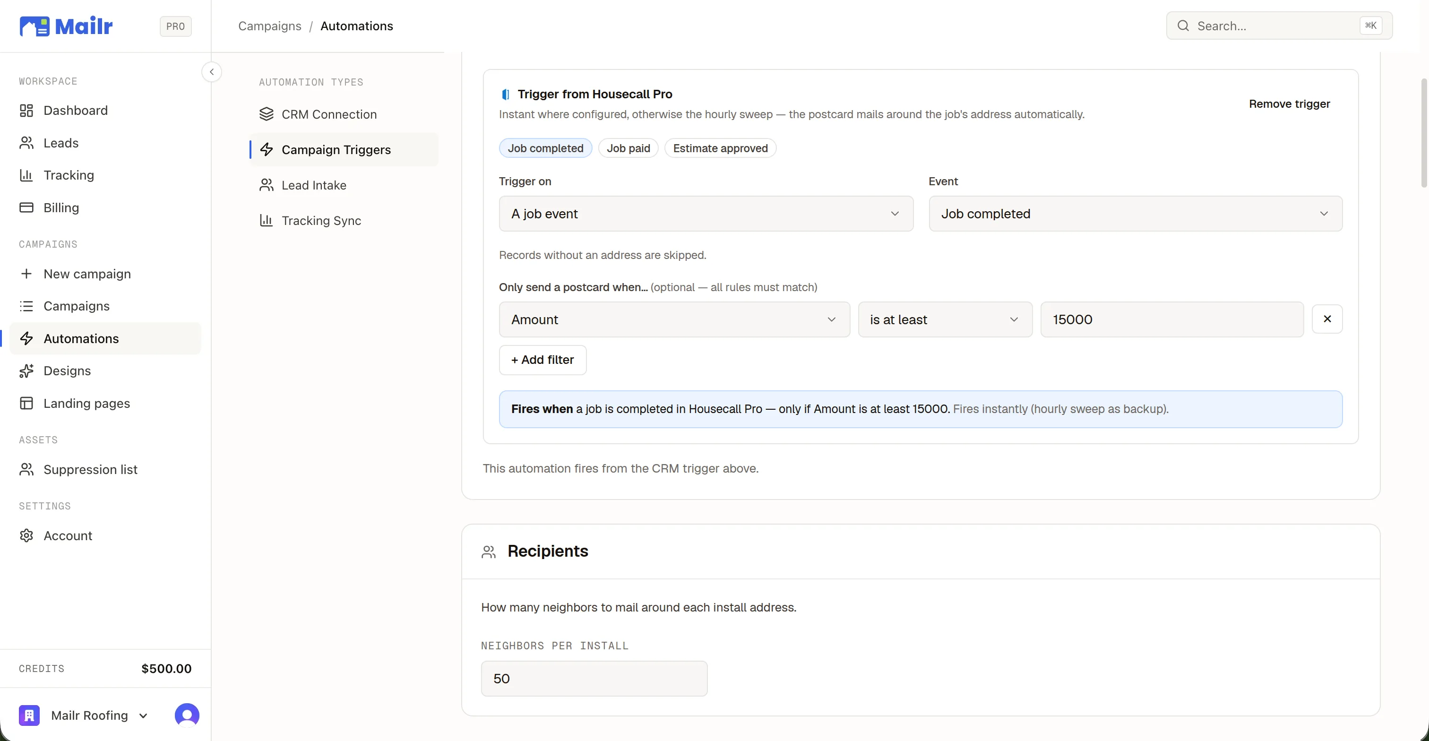The width and height of the screenshot is (1429, 741).
Task: Click the Automations breadcrumb text
Action: pyautogui.click(x=357, y=26)
